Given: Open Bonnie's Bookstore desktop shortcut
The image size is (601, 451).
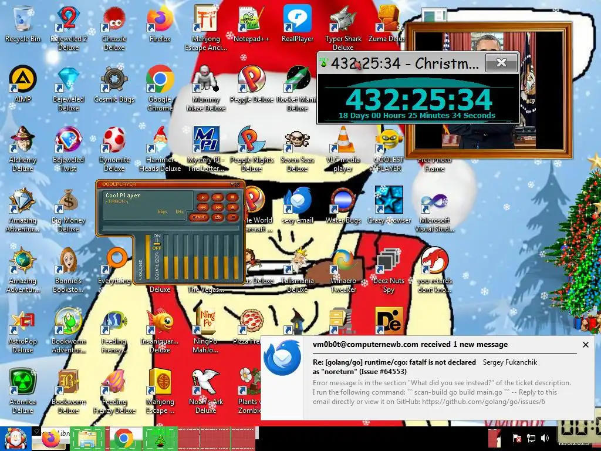Looking at the screenshot, I should tap(68, 269).
